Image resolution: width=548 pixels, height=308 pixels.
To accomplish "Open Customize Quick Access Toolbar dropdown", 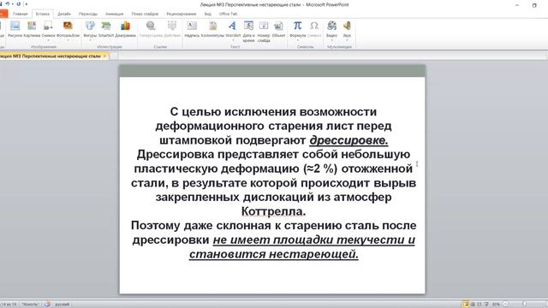I will tap(27, 4).
